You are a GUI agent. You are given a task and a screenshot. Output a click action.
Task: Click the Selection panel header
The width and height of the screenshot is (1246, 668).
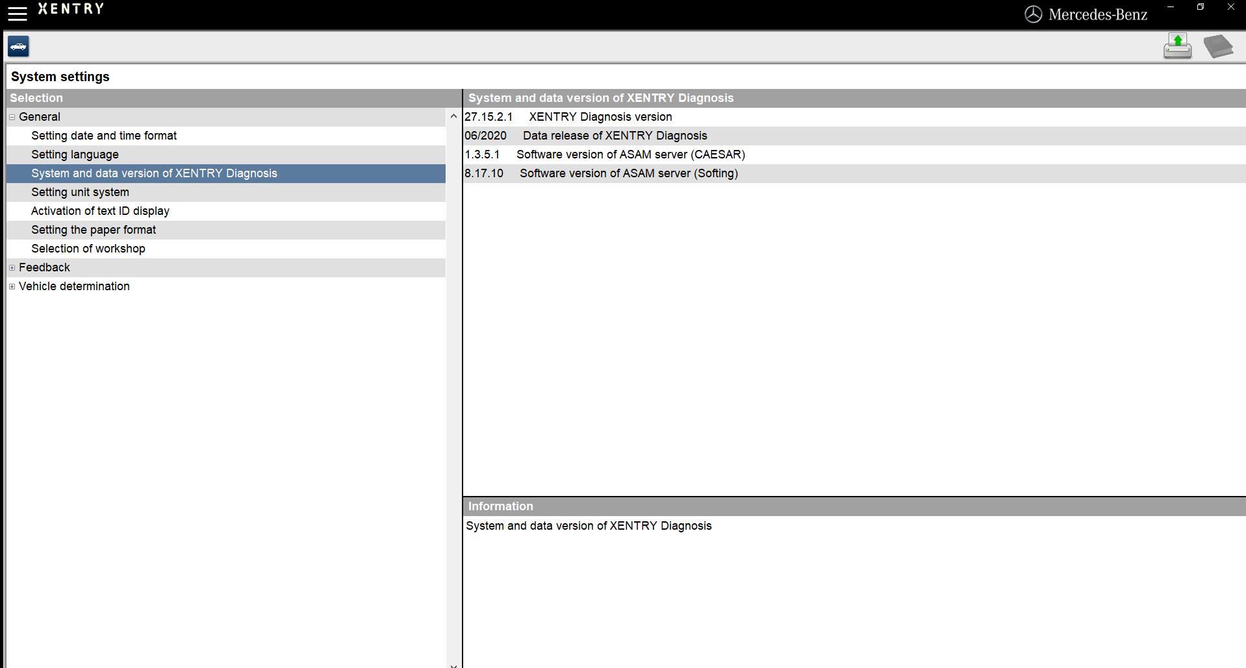(x=234, y=98)
